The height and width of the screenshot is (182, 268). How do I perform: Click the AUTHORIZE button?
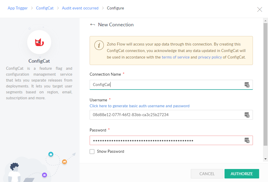pyautogui.click(x=242, y=174)
